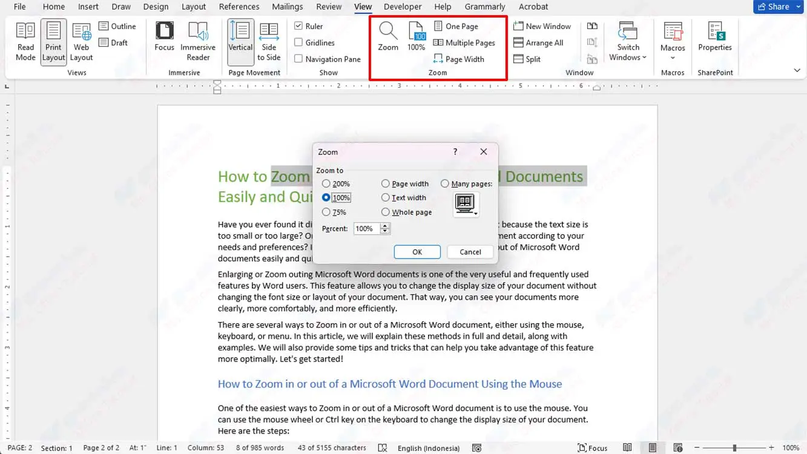Click Arrange All windows
The height and width of the screenshot is (454, 807).
click(538, 42)
